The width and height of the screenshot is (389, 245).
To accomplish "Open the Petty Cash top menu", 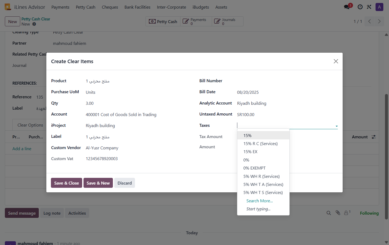I will pyautogui.click(x=86, y=7).
